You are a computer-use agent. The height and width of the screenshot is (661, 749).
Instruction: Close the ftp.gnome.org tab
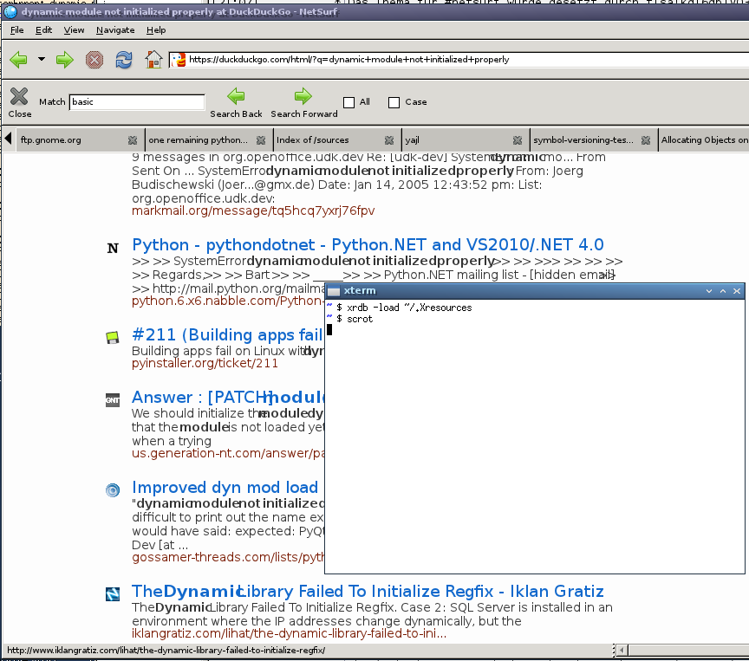pyautogui.click(x=132, y=139)
